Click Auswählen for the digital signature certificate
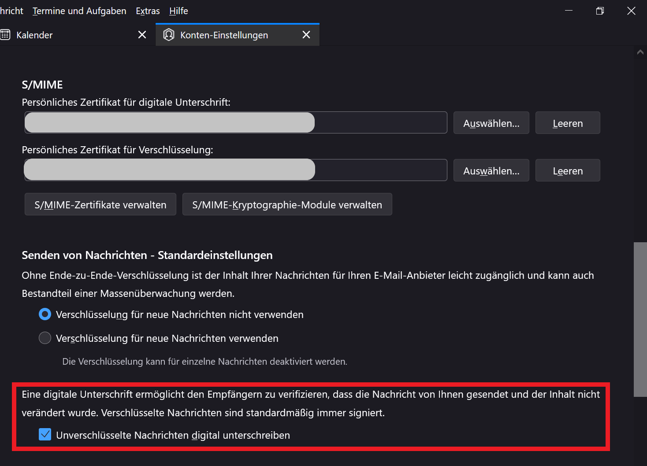Viewport: 647px width, 466px height. point(491,123)
